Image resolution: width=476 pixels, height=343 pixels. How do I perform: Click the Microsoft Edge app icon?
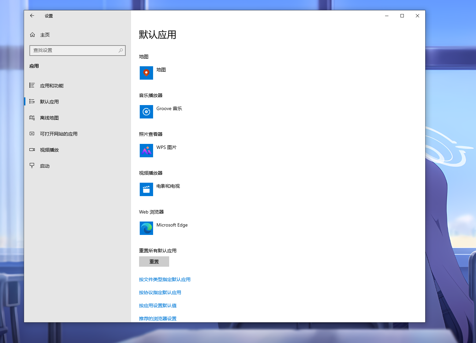pos(146,228)
